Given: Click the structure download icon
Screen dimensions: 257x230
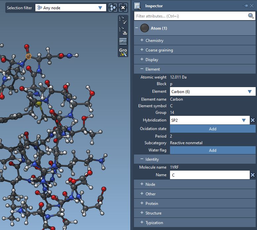Looking at the screenshot, I should 123,31.
